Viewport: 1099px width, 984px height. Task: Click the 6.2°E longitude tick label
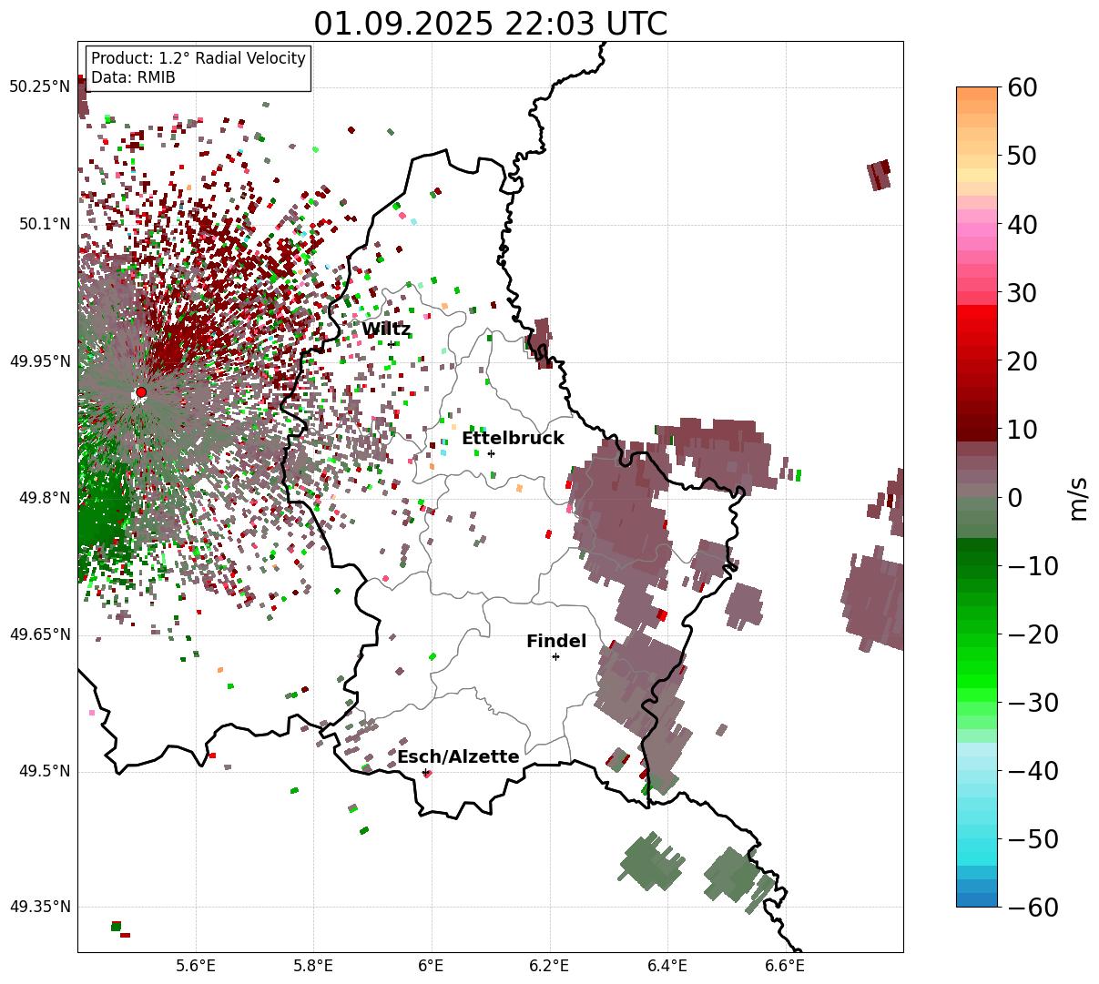(550, 965)
